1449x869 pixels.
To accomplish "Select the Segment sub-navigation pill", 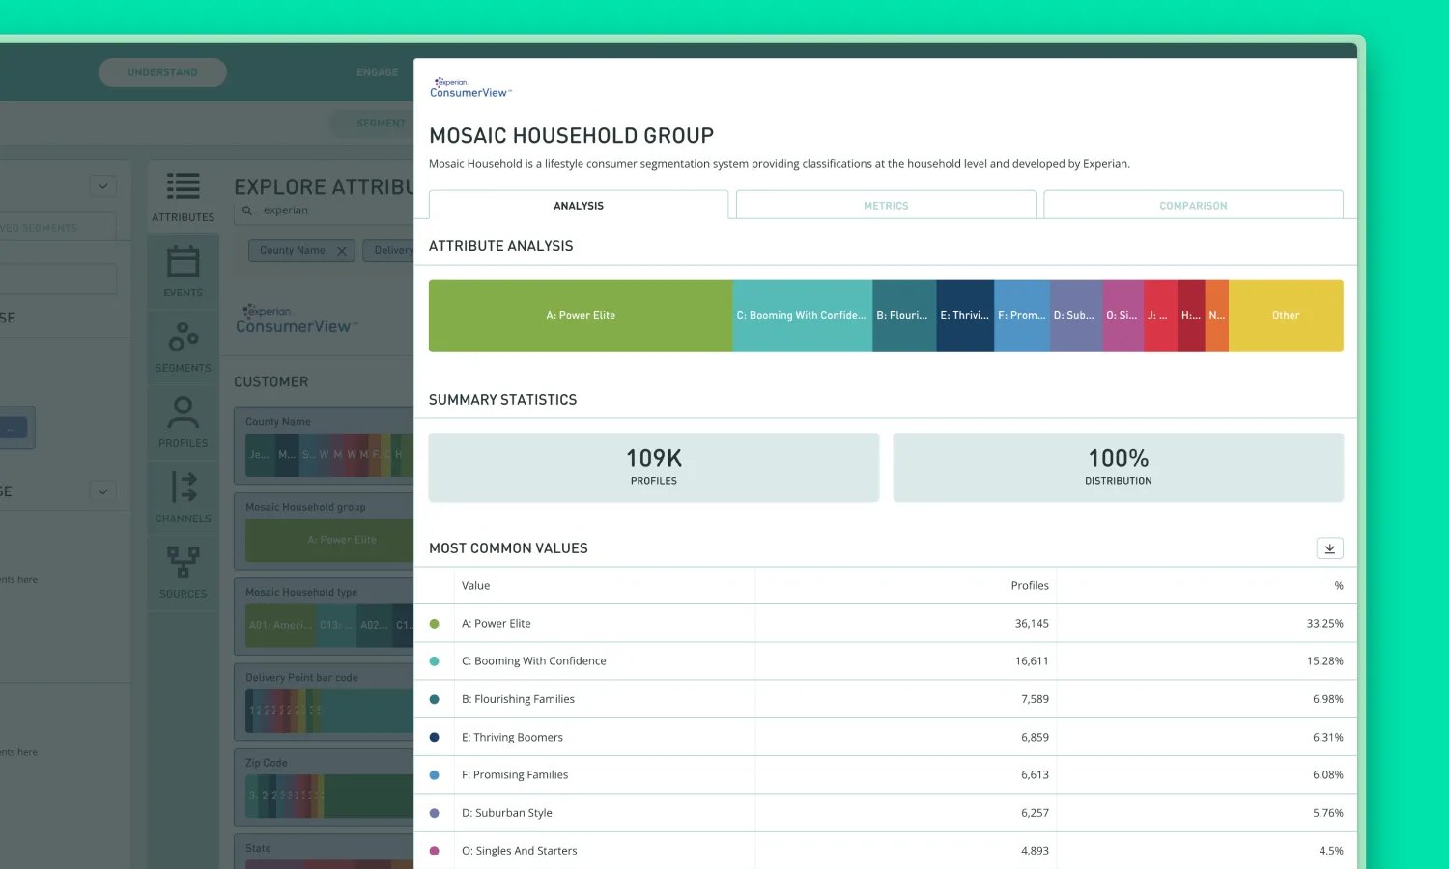I will click(x=372, y=124).
